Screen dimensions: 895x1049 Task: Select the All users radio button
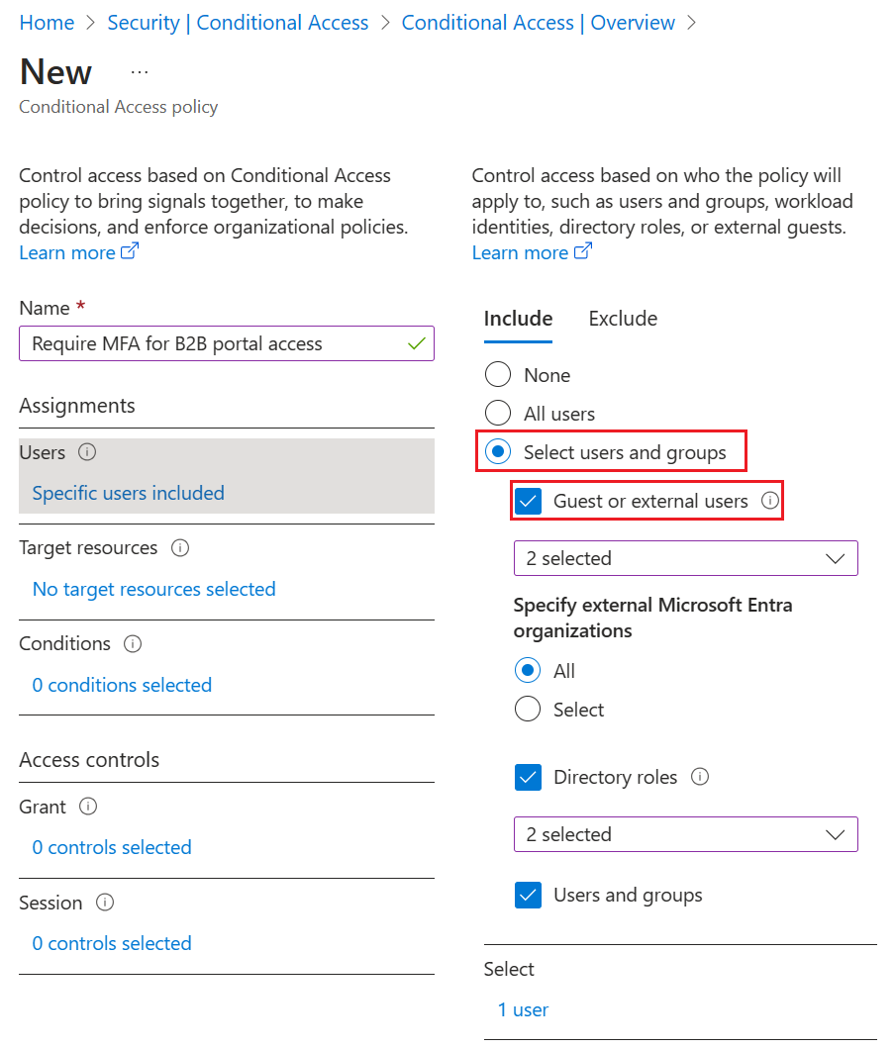point(498,414)
